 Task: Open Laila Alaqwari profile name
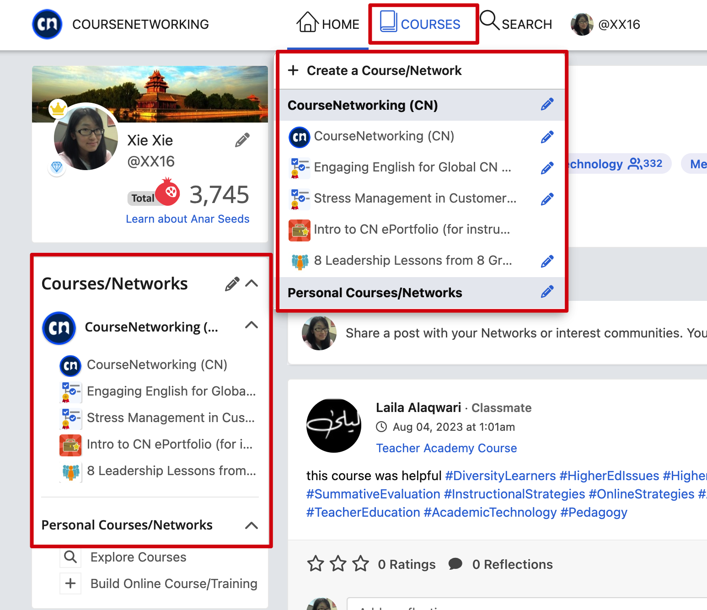tap(418, 407)
